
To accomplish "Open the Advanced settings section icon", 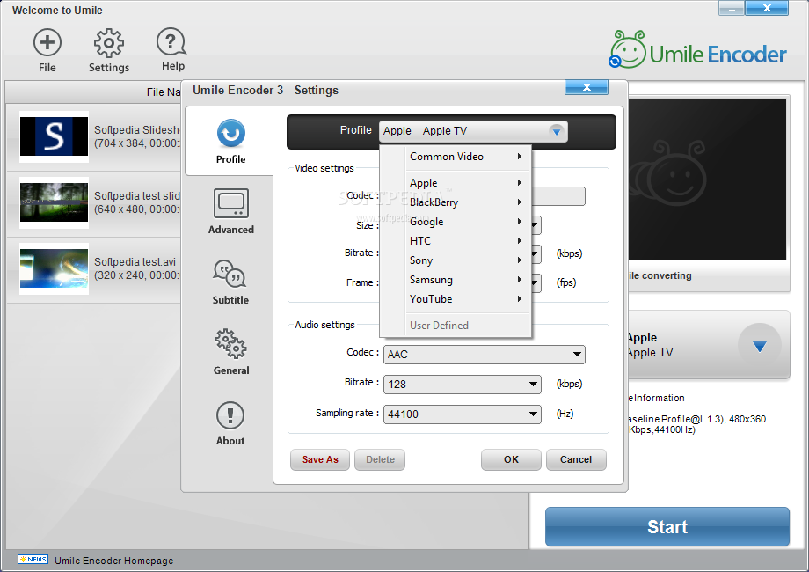I will click(230, 203).
